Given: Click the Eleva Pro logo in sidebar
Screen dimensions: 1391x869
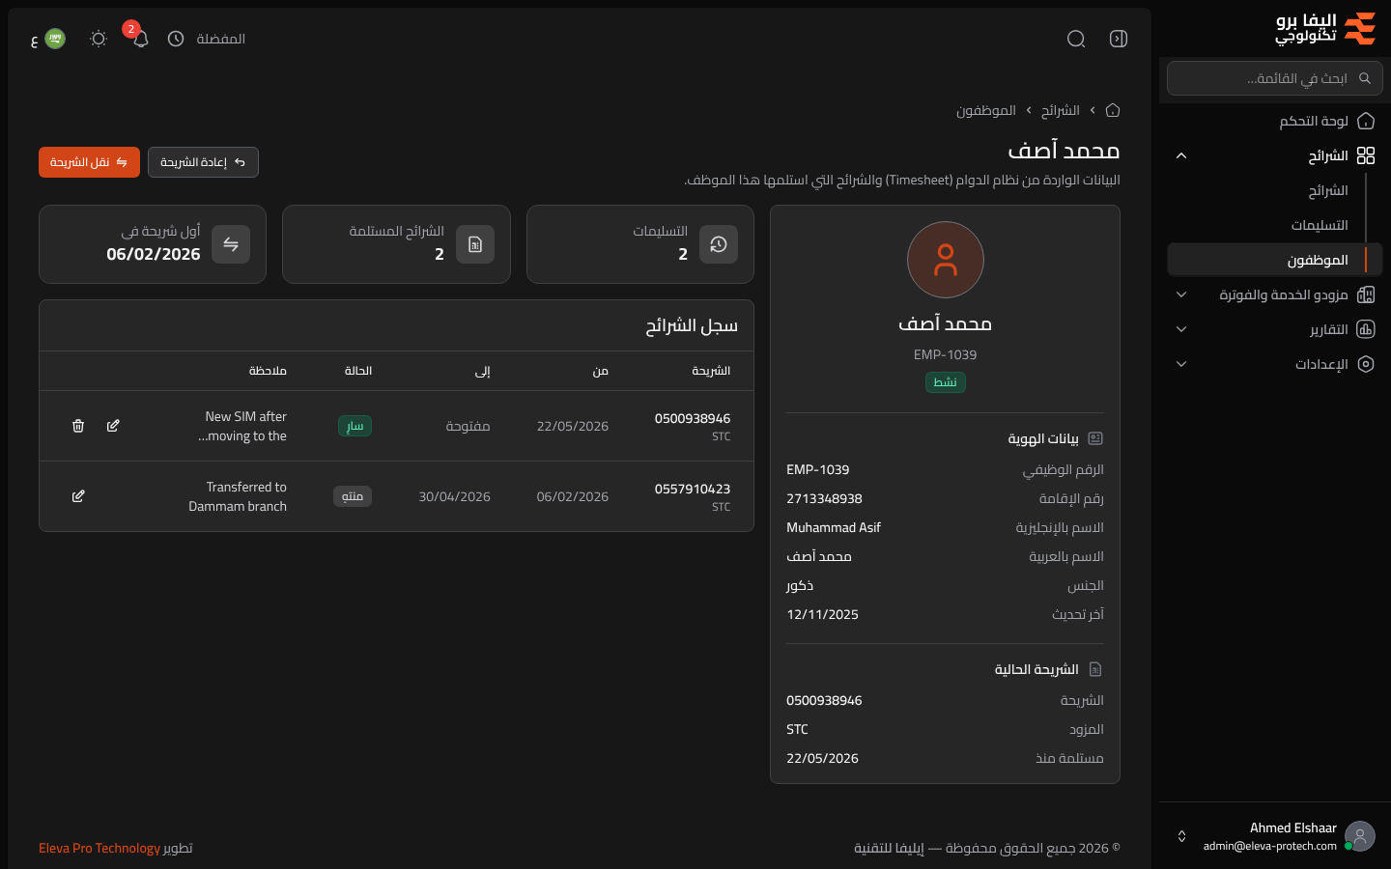Looking at the screenshot, I should 1325,29.
